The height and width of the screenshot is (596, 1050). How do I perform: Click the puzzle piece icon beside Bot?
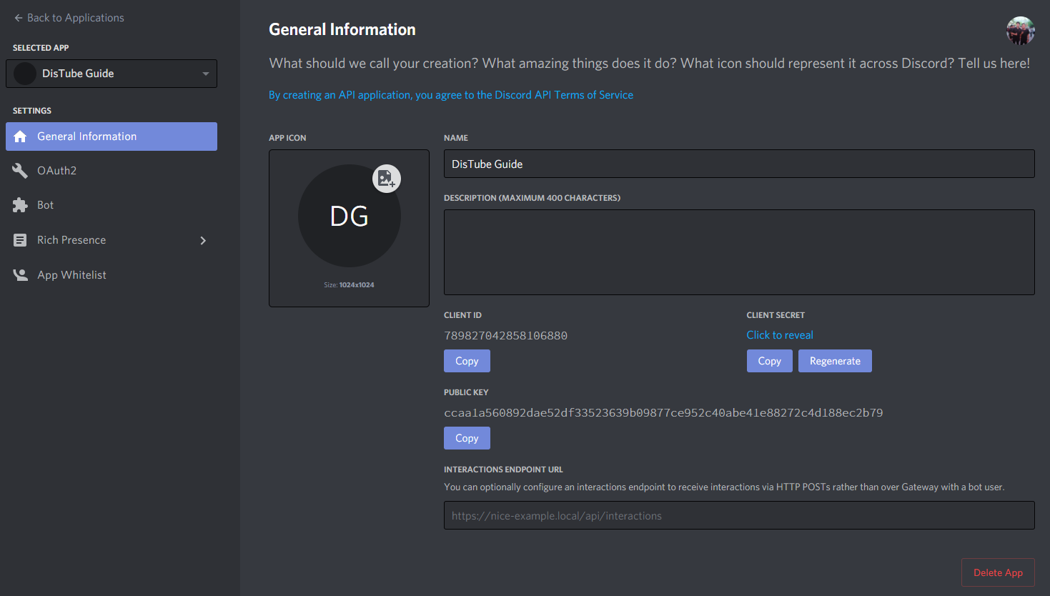[x=20, y=205]
